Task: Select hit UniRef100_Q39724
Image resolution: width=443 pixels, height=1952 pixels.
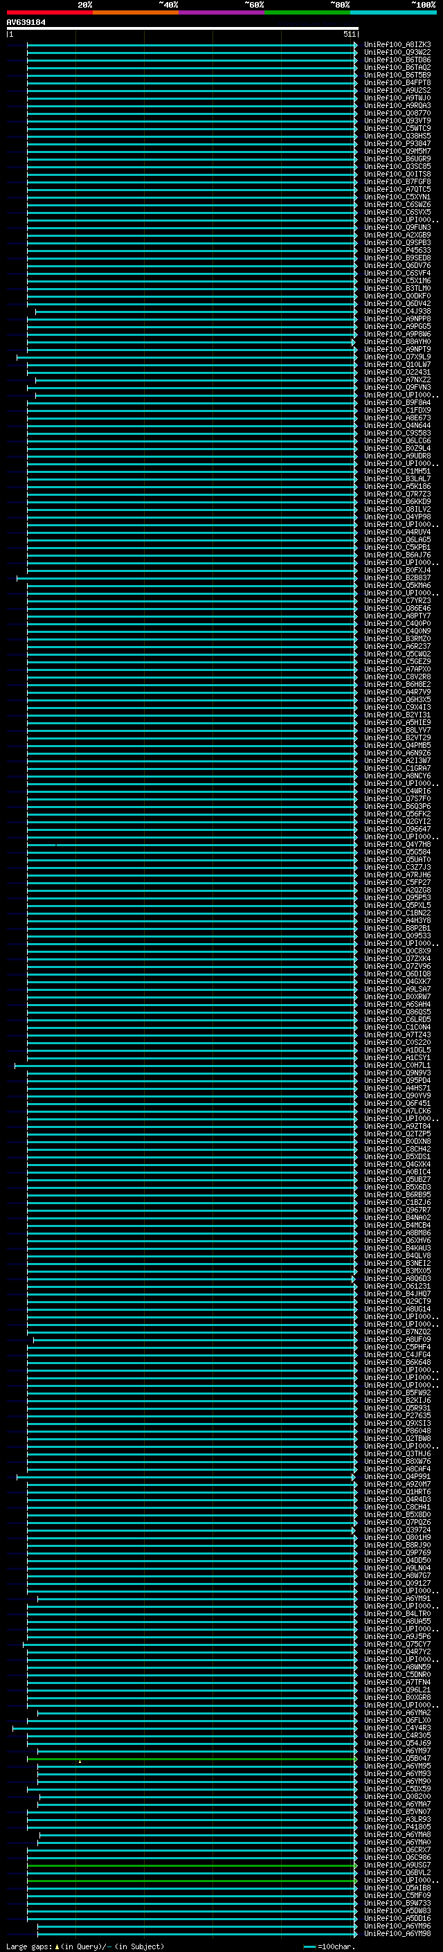Action: tap(397, 1530)
